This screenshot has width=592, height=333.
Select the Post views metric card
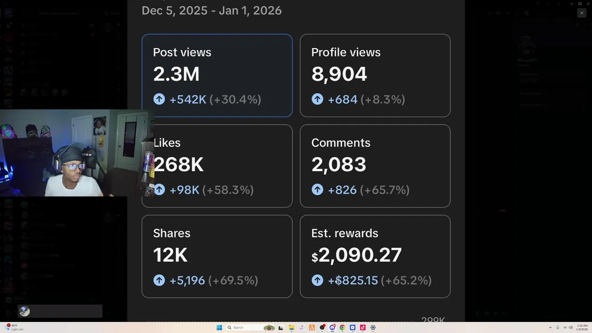click(x=217, y=75)
